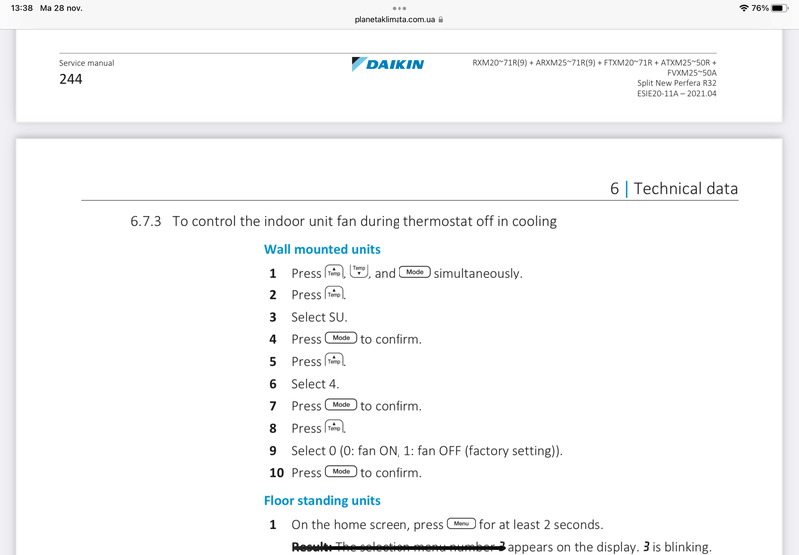This screenshot has width=799, height=555.
Task: Click the "Wall mounted units" heading
Action: (322, 249)
